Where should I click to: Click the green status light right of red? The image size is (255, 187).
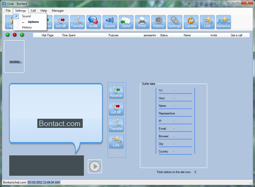click(22, 35)
